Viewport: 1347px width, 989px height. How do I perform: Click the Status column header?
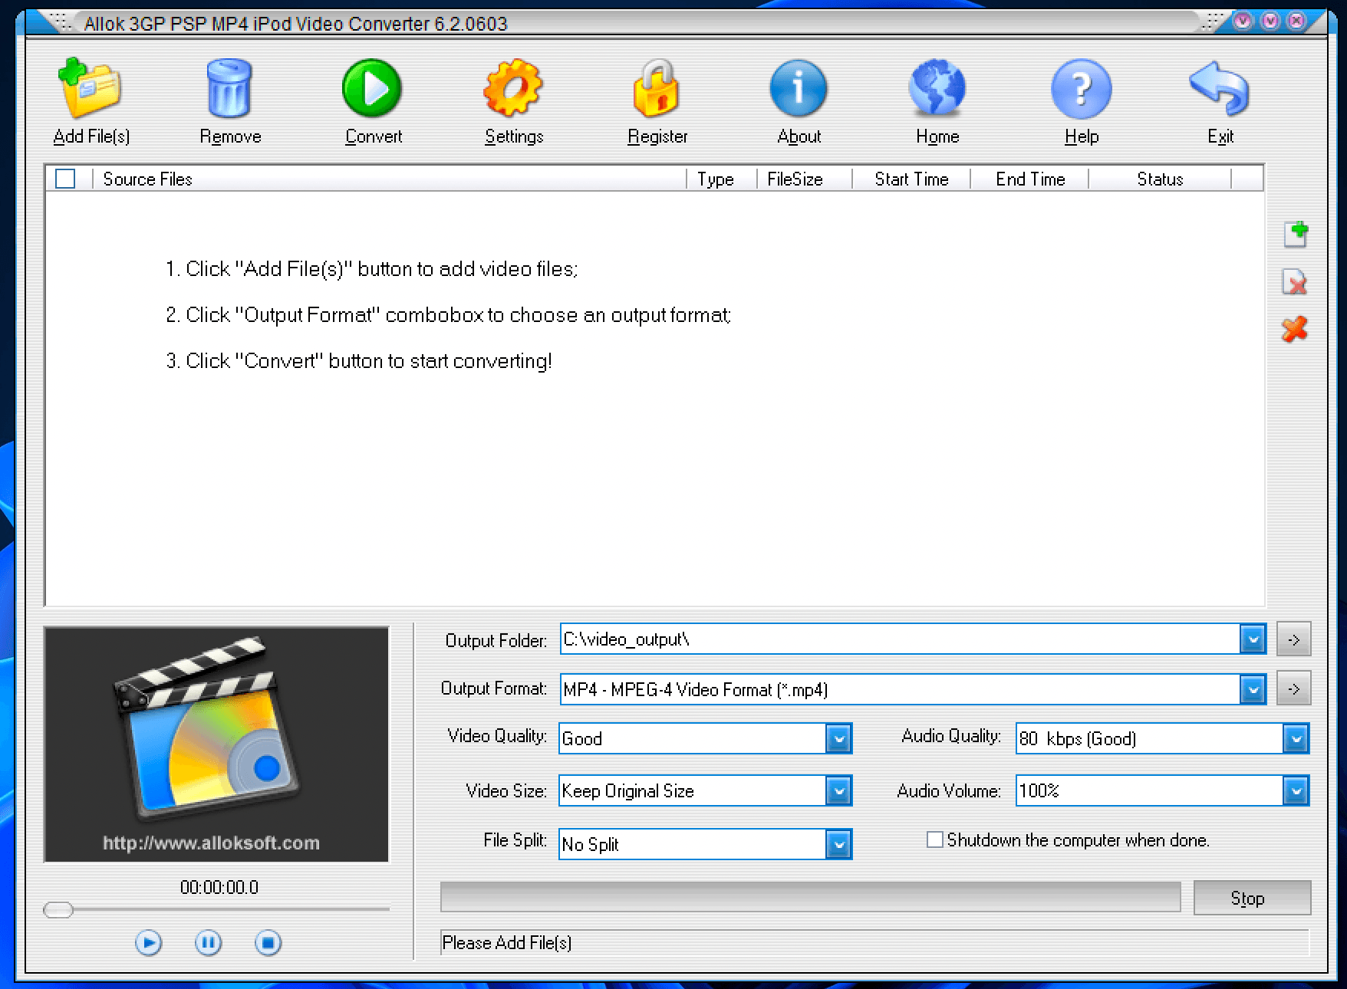[1160, 179]
